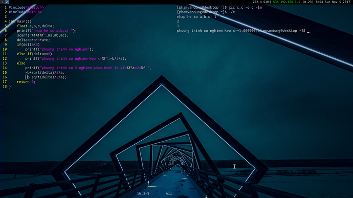Click the 'float a,b,c,delta;' declaration line
Viewport: 353px width, 198px height.
click(36, 26)
